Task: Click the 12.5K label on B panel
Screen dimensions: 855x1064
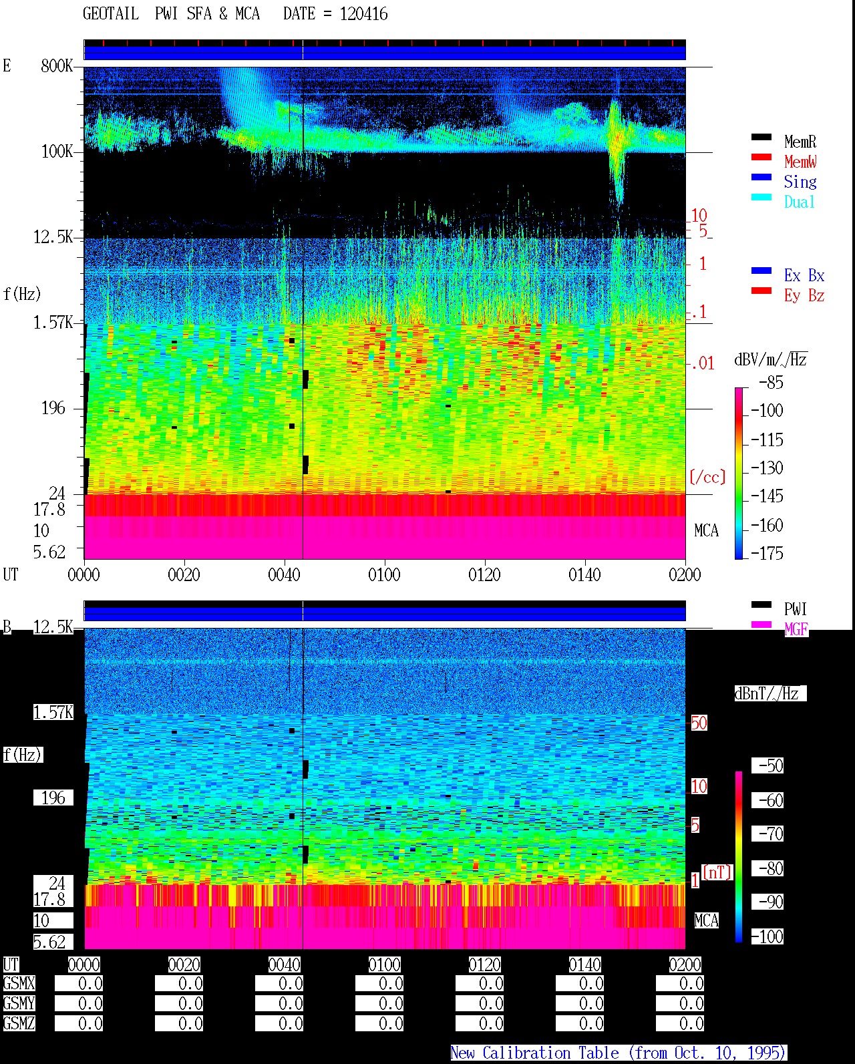Action: pyautogui.click(x=53, y=627)
